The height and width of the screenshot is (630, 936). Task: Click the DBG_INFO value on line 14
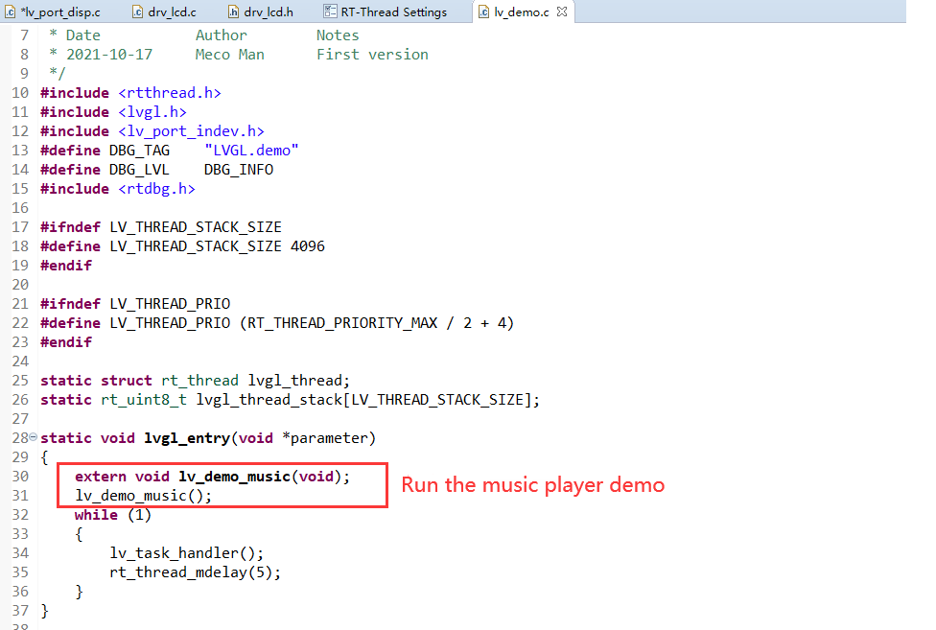coord(238,170)
